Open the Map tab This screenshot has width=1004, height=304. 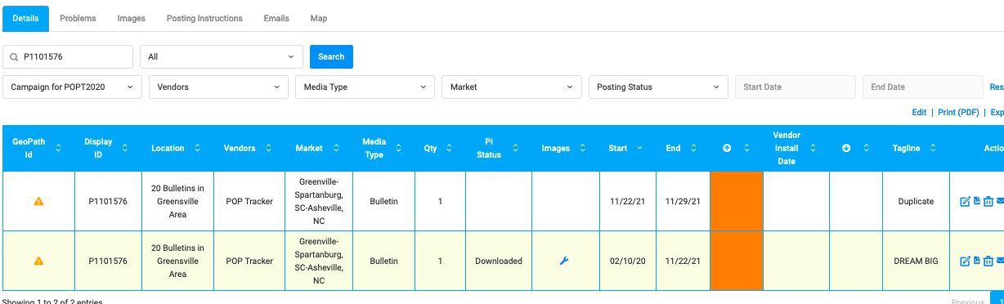click(319, 18)
